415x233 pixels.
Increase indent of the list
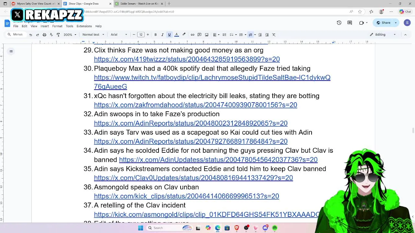[267, 35]
